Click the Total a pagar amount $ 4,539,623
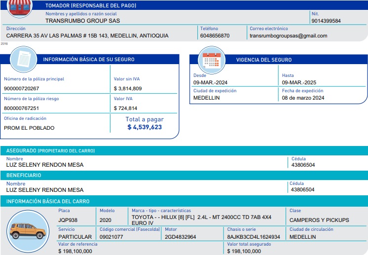 pyautogui.click(x=145, y=127)
